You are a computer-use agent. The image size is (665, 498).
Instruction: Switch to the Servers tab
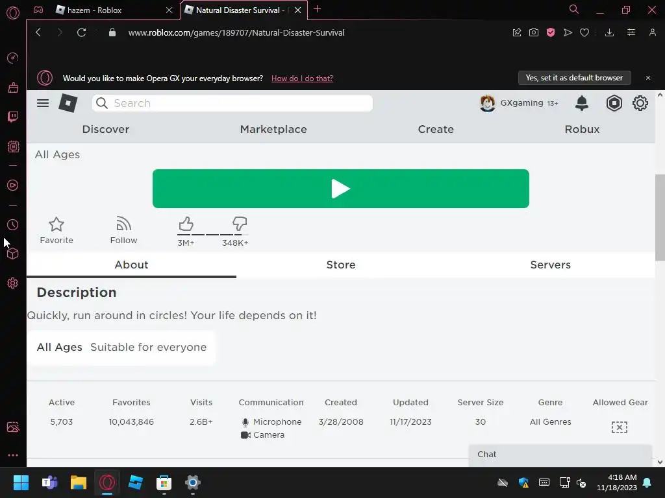tap(551, 265)
